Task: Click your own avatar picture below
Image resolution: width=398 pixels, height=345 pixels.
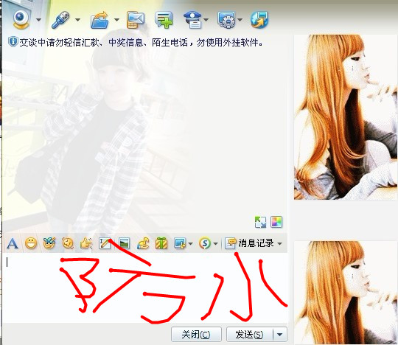Action: 346,293
